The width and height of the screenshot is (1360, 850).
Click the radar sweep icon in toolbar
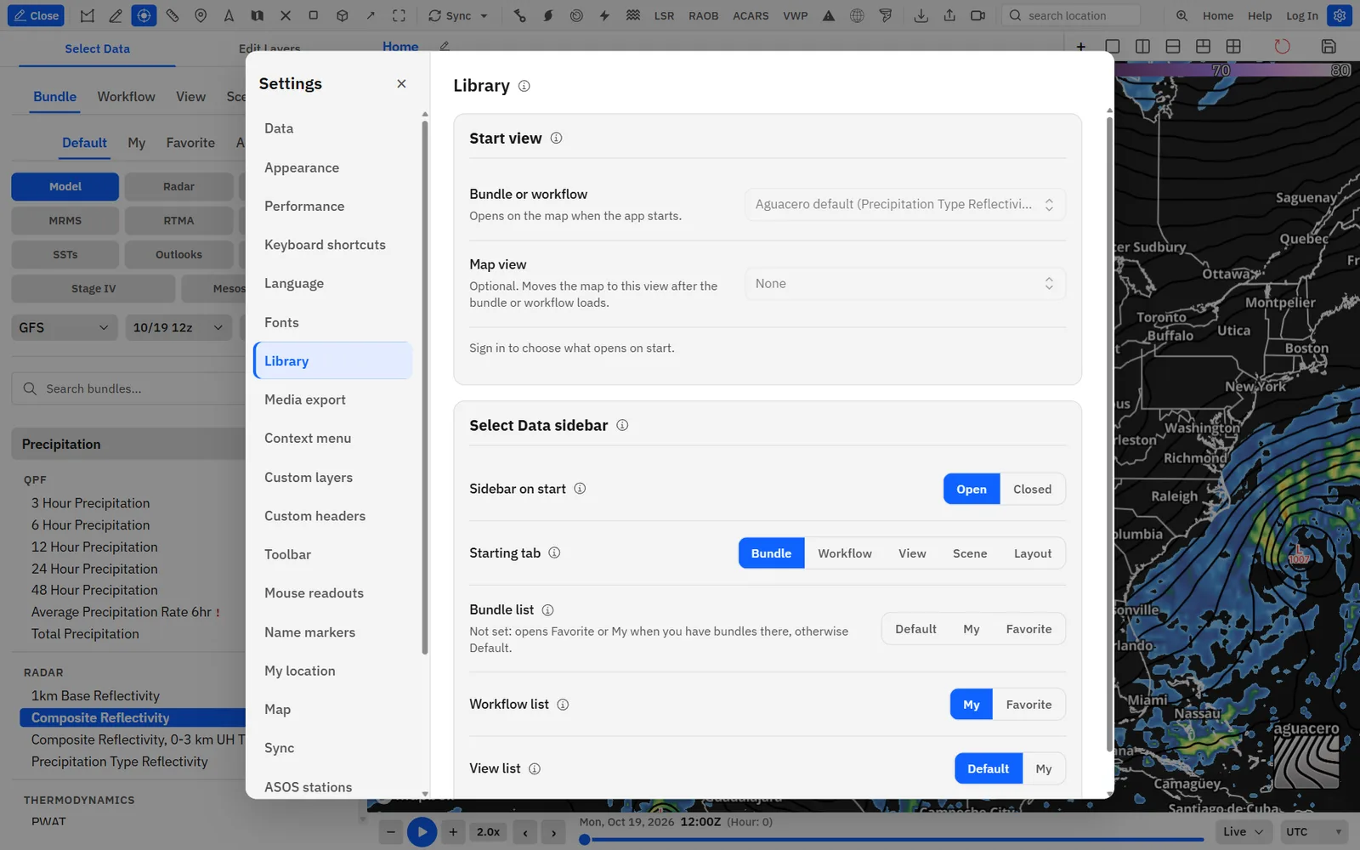coord(576,15)
